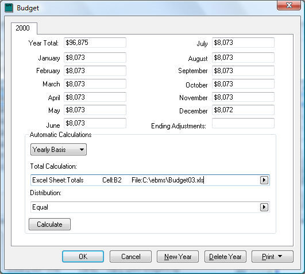The image size is (305, 274).
Task: Focus the July amount field
Action: click(x=243, y=43)
